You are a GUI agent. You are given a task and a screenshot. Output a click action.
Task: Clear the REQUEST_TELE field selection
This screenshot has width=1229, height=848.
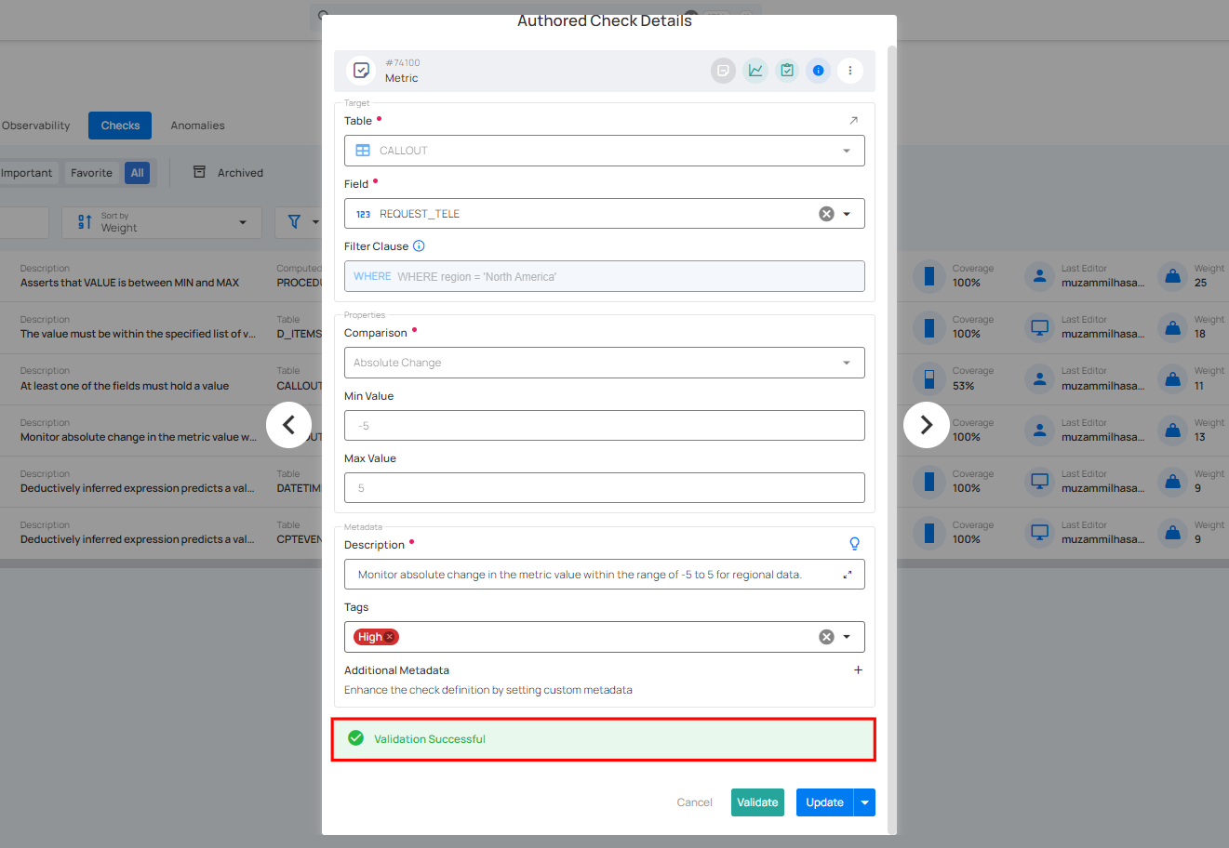tap(826, 214)
